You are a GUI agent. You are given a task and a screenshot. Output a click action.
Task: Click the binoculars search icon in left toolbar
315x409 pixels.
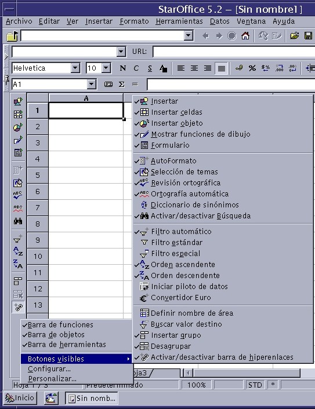coord(18,221)
